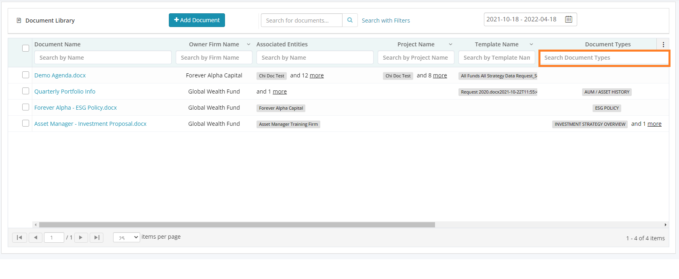Click Global Wealth Fund in the Quarterly Portfolio row
679x279 pixels.
coord(214,92)
